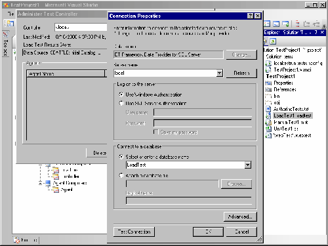Viewport: 328px width, 246px height.
Task: Click the Solution Explorer pin icon
Action: pyautogui.click(x=316, y=32)
